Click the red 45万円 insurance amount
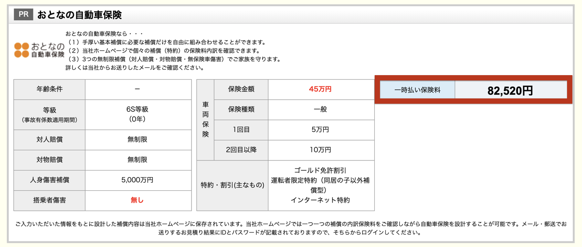This screenshot has width=582, height=247. tap(320, 89)
